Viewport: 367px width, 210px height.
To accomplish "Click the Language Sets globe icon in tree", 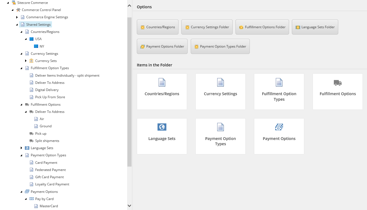I will (27, 148).
